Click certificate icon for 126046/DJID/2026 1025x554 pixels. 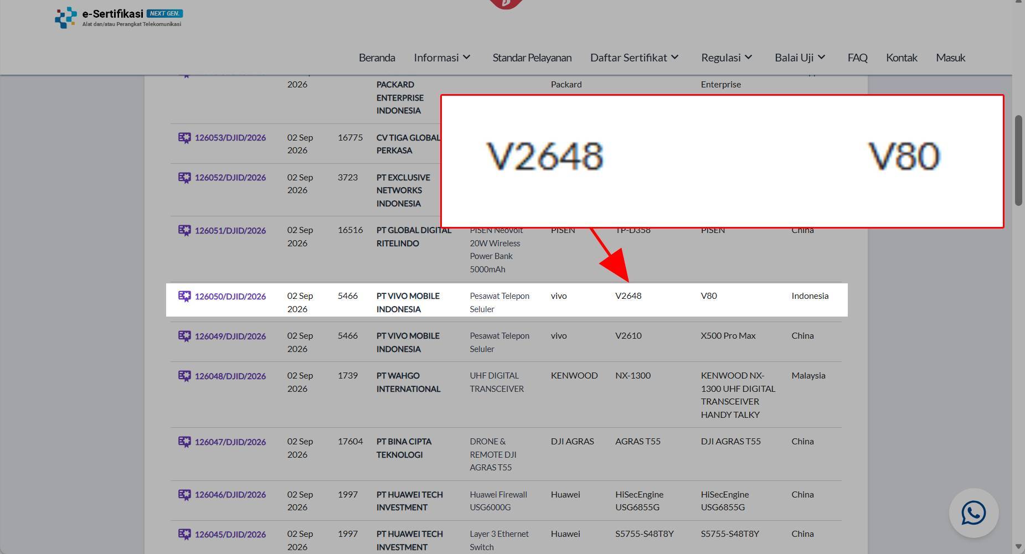pos(184,494)
